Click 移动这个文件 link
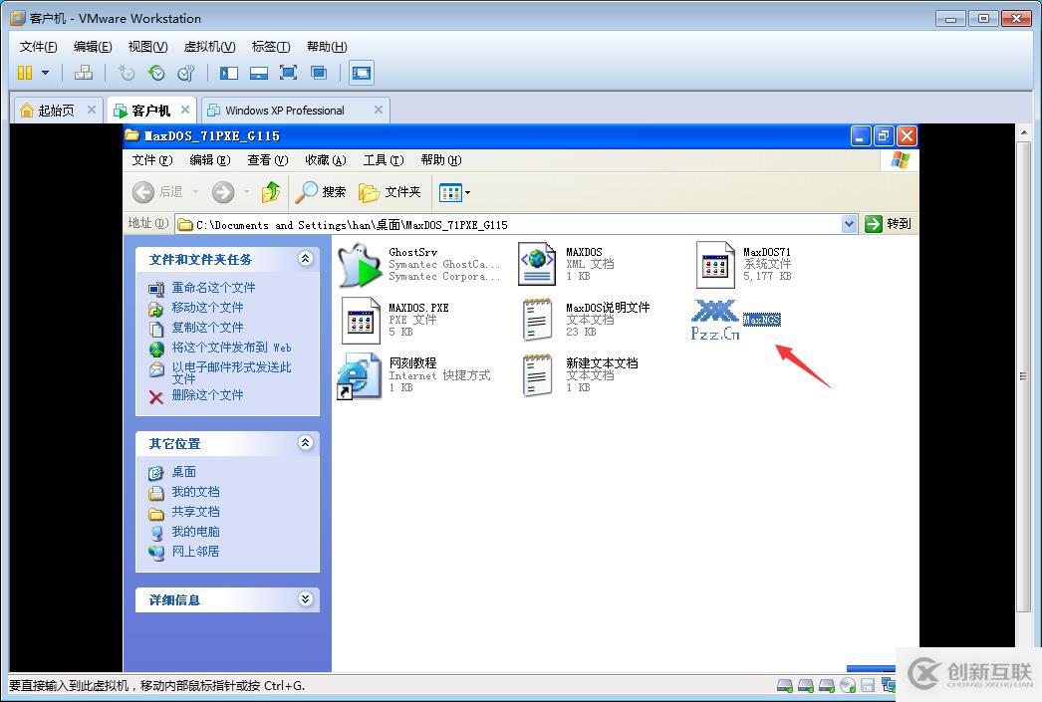This screenshot has height=702, width=1042. point(207,308)
